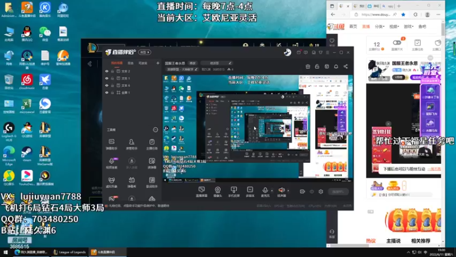The image size is (456, 257).
Task: Lock the 全屏 1 source layer
Action: point(112,93)
